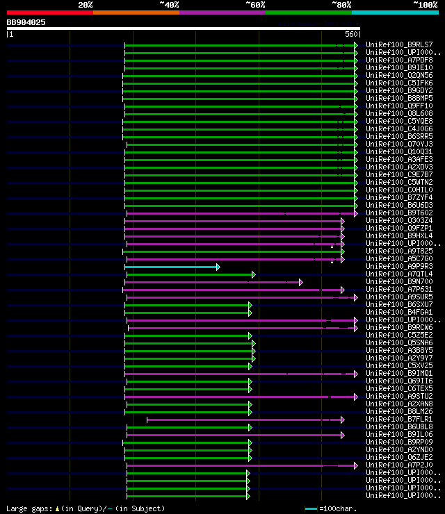Select hit name UniRef100_B4FGA1
Screen dimensions: 445x514
[x=399, y=312]
